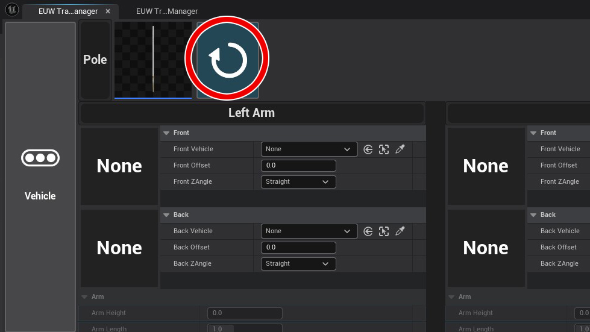Pick Left Arm Back Vehicle with eyedropper
Viewport: 590px width, 332px height.
pos(400,231)
